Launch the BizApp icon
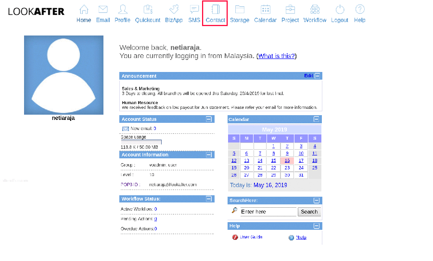This screenshot has height=261, width=433. (174, 9)
